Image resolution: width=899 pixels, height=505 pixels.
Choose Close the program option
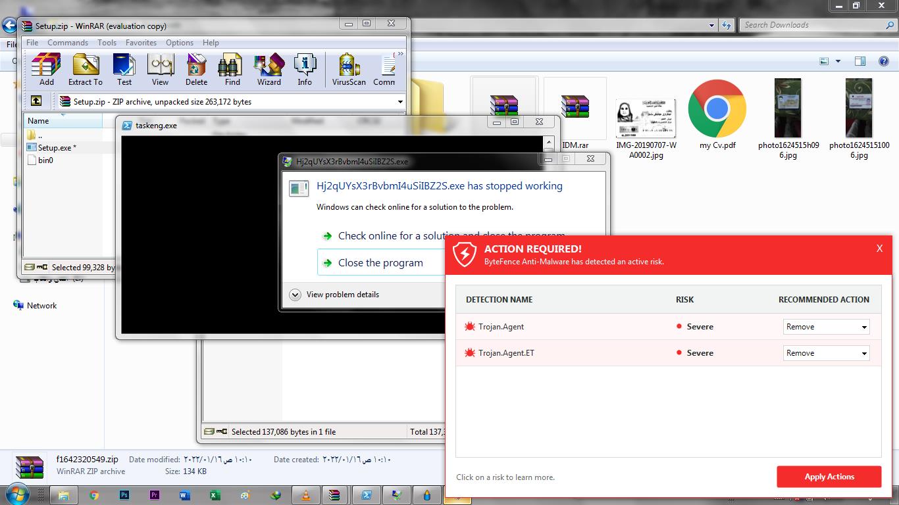click(x=380, y=263)
